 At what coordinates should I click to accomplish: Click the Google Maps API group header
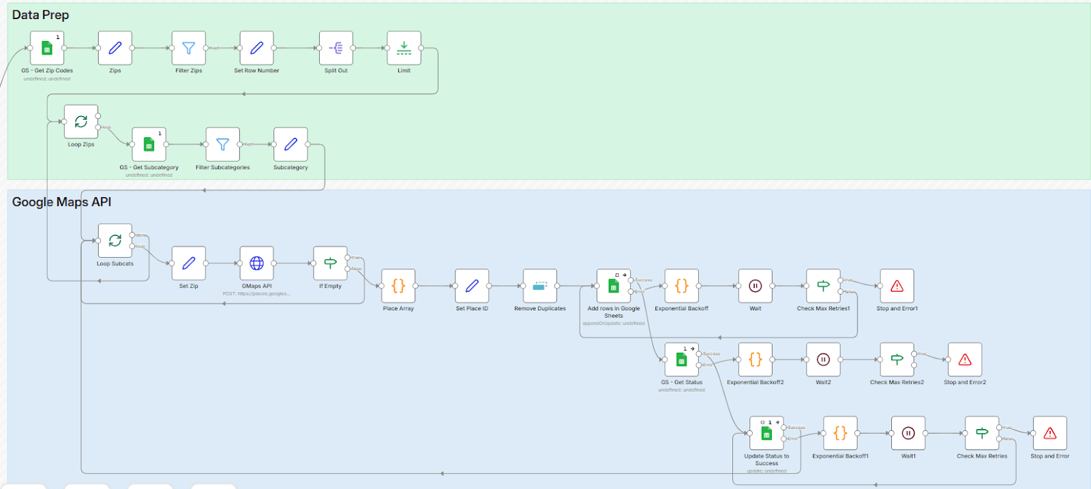pos(63,202)
